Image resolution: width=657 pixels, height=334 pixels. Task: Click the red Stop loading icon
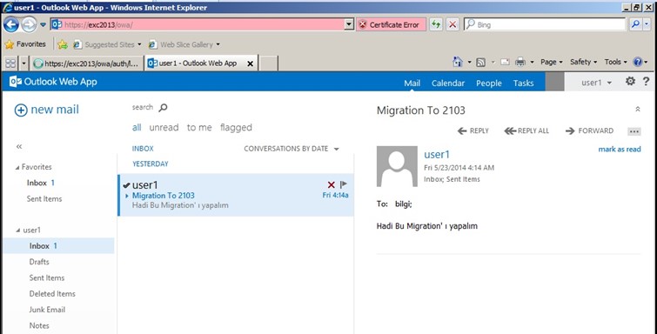coord(453,24)
